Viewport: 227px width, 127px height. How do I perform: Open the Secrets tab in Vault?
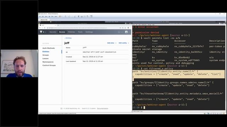(53, 32)
